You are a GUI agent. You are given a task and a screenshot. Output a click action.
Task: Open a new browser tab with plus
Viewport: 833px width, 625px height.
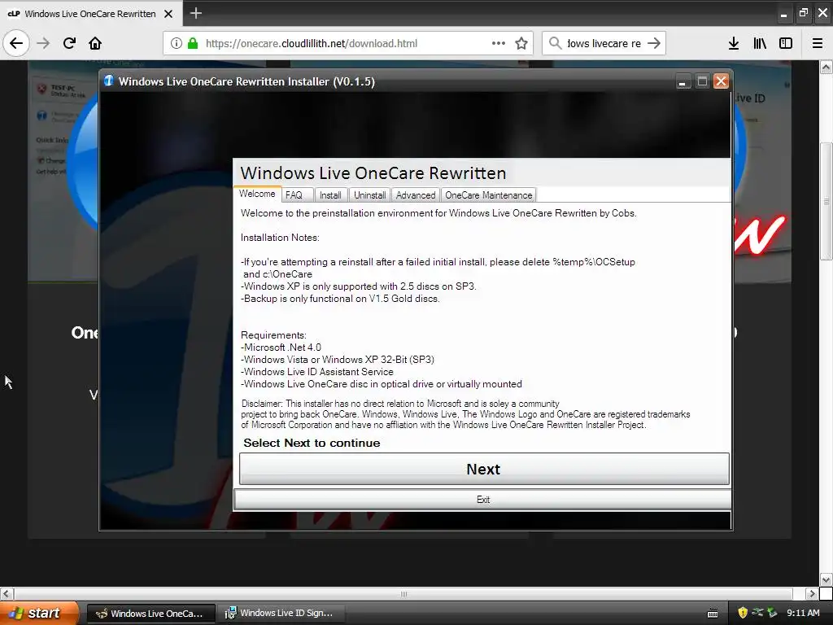(195, 13)
